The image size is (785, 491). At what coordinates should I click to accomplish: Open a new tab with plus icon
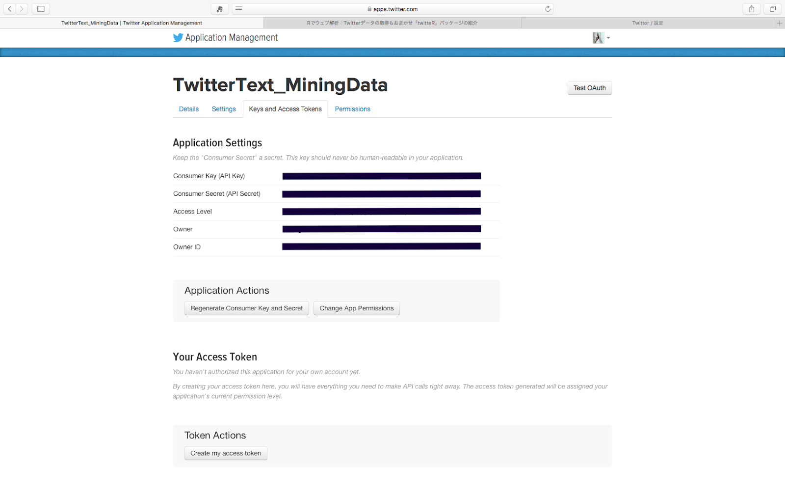(x=779, y=23)
